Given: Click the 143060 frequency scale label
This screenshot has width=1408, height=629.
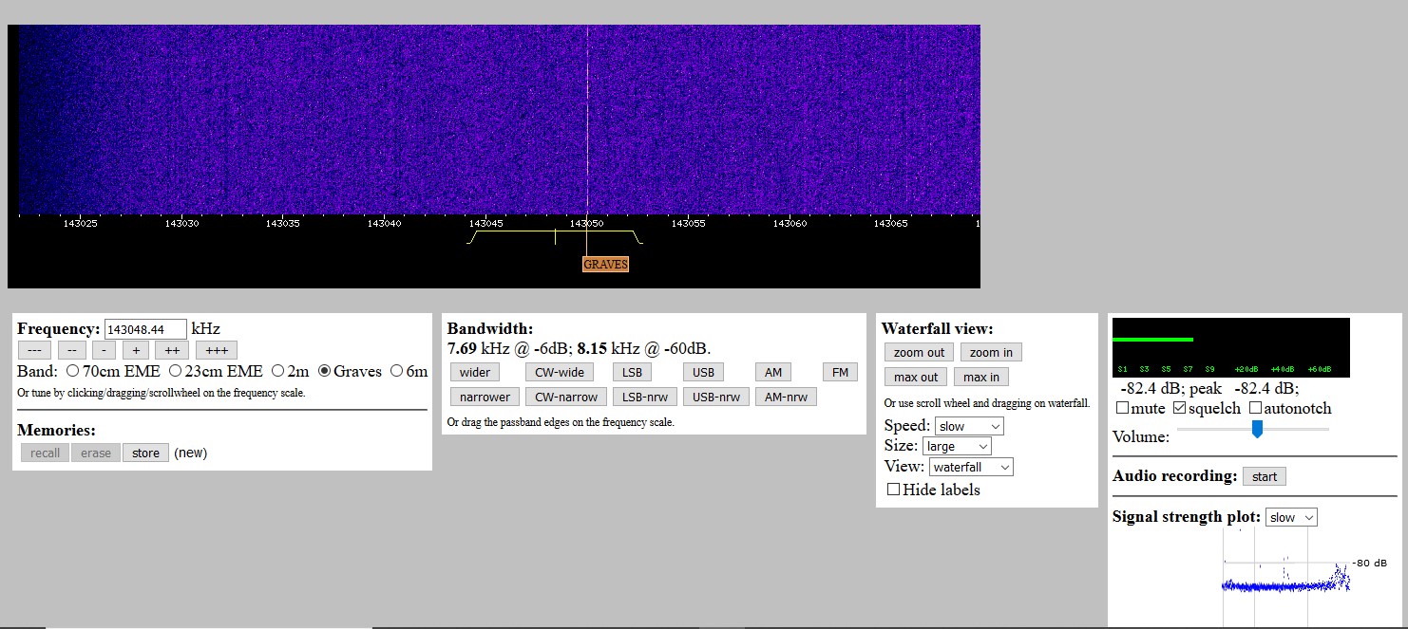Looking at the screenshot, I should click(x=789, y=224).
